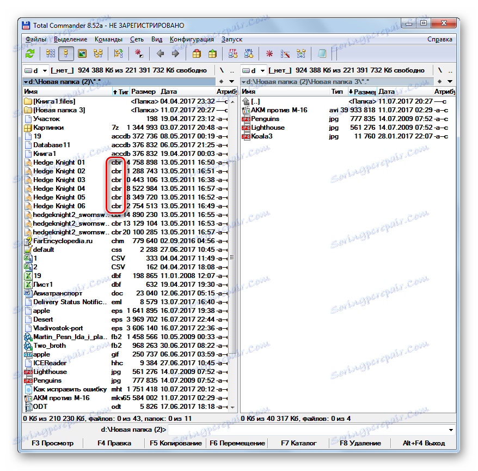Viewport: 478px width, 471px height.
Task: Open the notepad icon in toolbar
Action: pos(322,54)
